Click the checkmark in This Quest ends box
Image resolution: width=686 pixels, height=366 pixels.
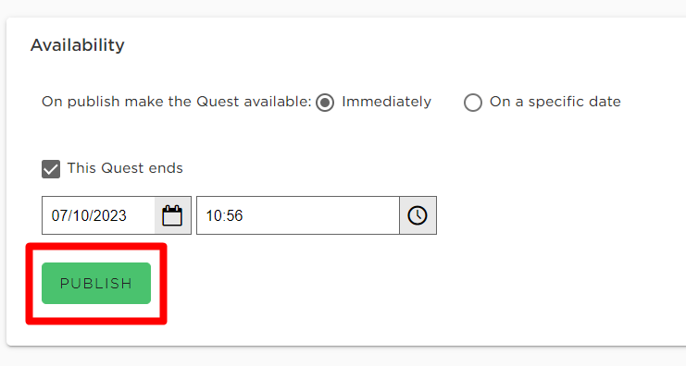tap(51, 169)
